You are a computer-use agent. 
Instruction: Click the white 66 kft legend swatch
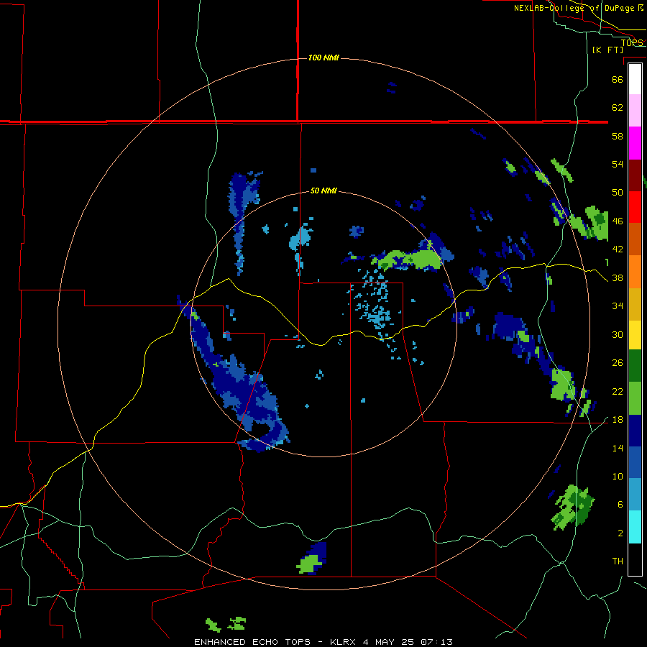635,79
